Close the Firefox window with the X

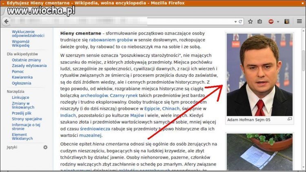point(303,3)
